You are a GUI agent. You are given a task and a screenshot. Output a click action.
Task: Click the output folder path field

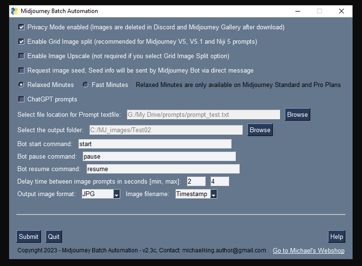coord(166,130)
